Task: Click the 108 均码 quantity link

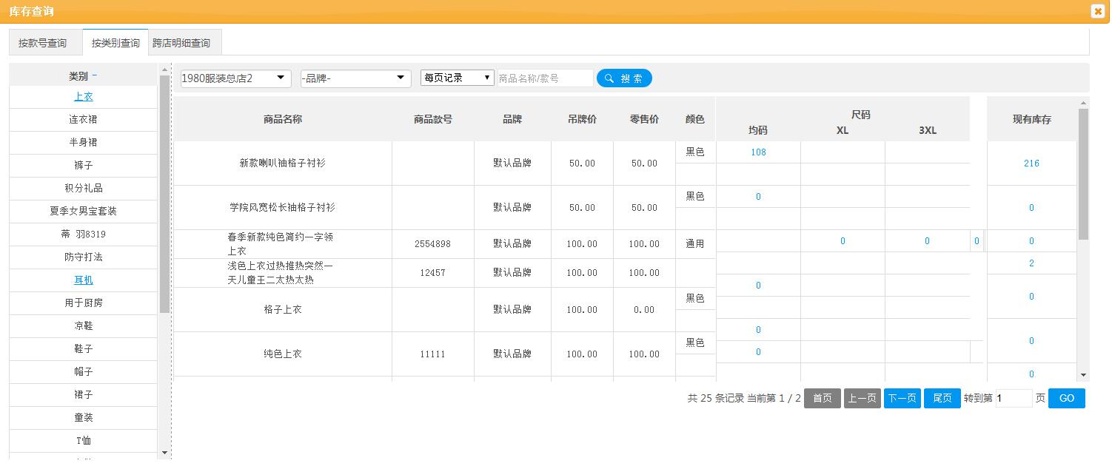Action: (x=757, y=152)
